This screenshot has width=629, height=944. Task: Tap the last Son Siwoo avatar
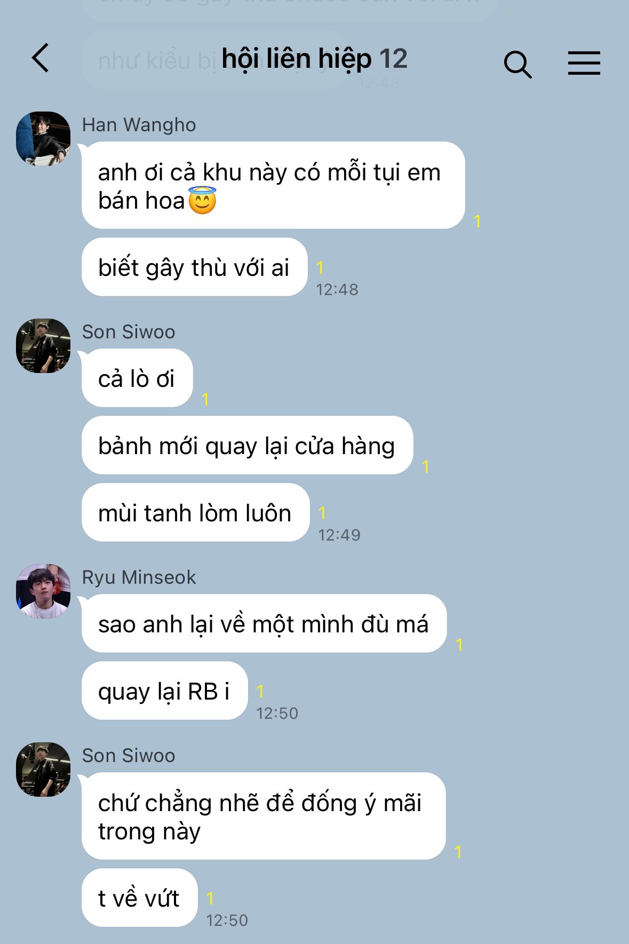(43, 769)
